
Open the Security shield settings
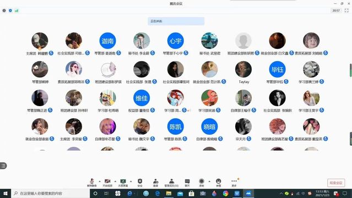pyautogui.click(x=140, y=183)
